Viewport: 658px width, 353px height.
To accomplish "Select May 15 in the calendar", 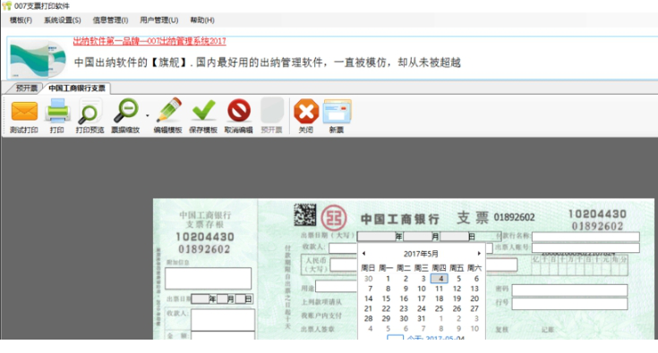I will pos(386,298).
